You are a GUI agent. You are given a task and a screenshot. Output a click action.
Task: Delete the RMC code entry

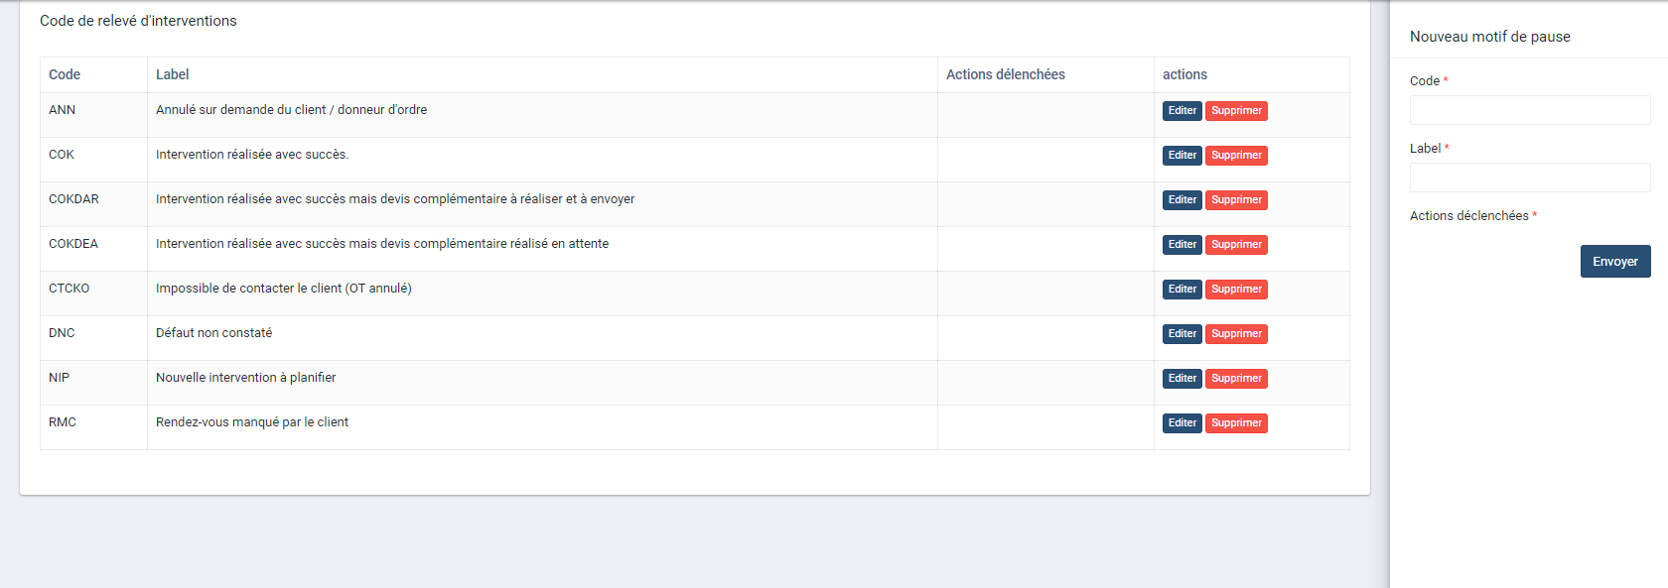point(1236,423)
